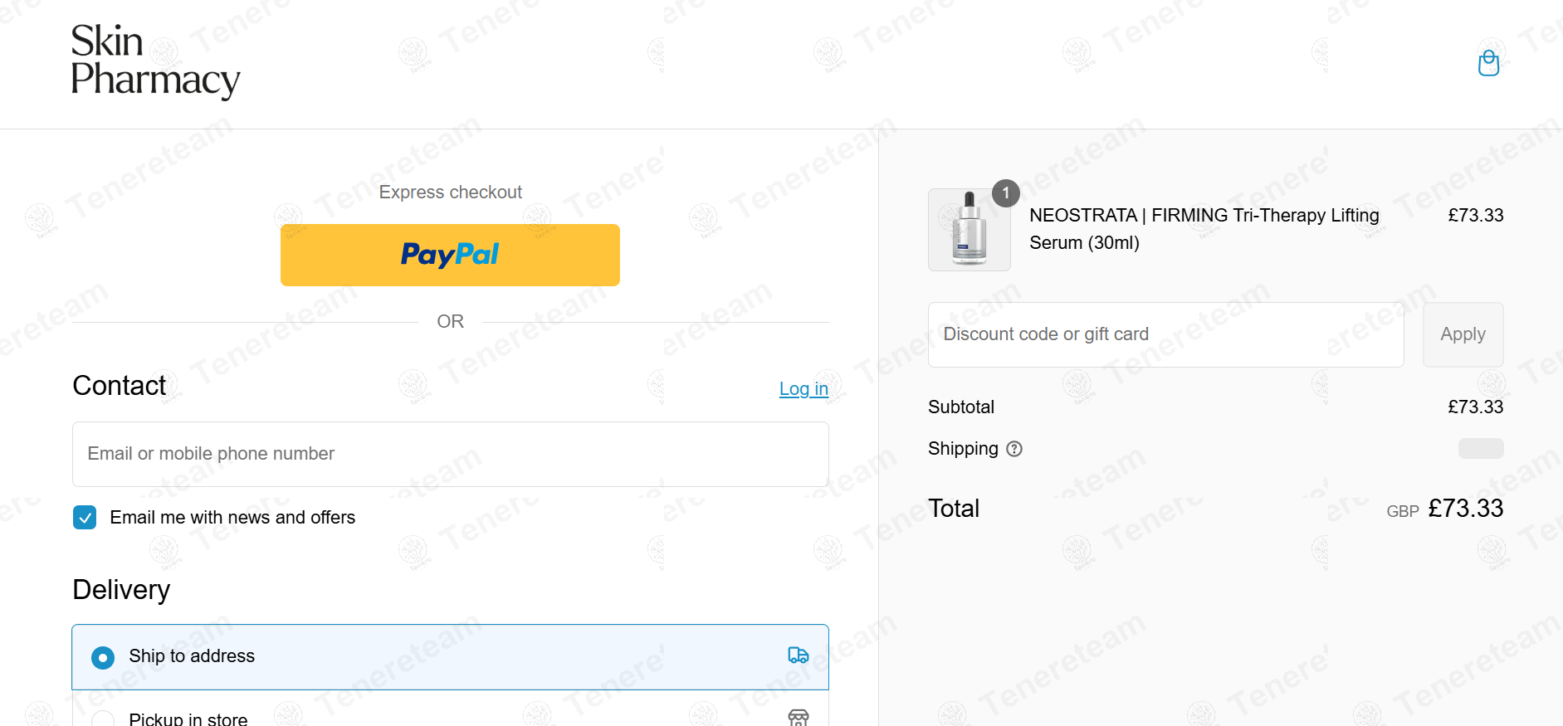Click the storefront pickup icon
This screenshot has width=1563, height=726.
[798, 718]
